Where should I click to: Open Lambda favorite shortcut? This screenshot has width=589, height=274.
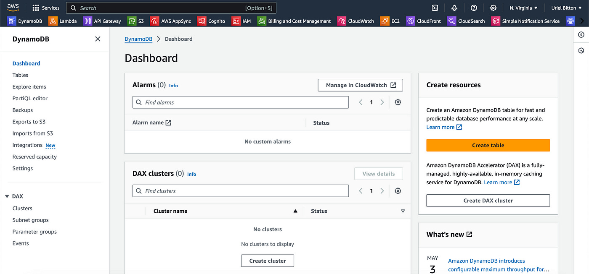pyautogui.click(x=63, y=21)
